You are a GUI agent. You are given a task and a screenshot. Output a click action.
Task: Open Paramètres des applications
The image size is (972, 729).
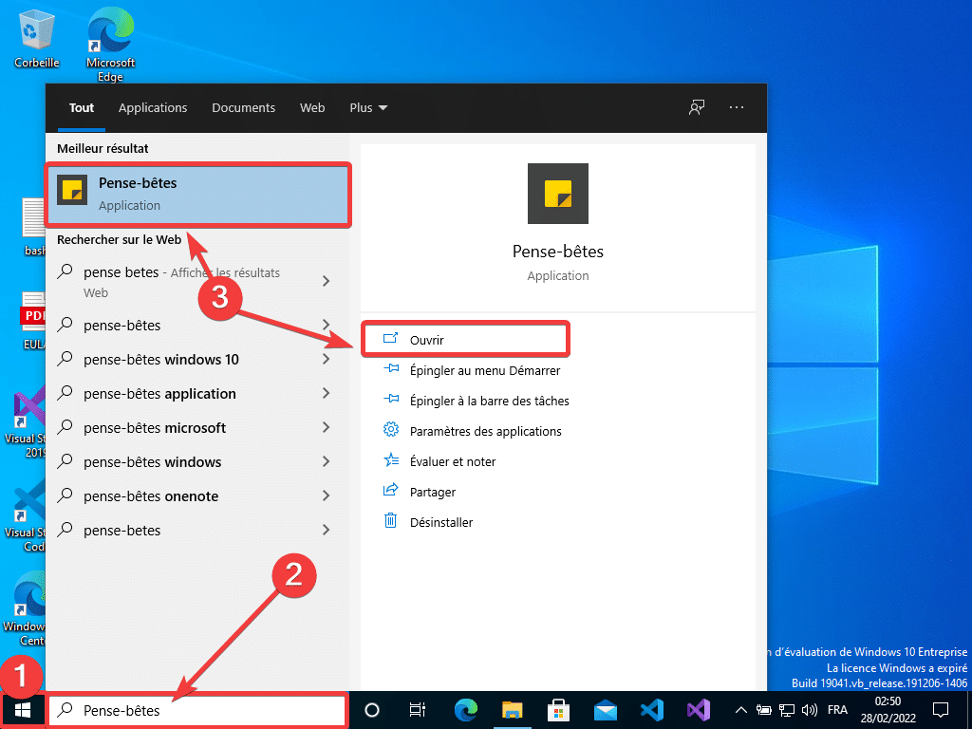coord(473,431)
